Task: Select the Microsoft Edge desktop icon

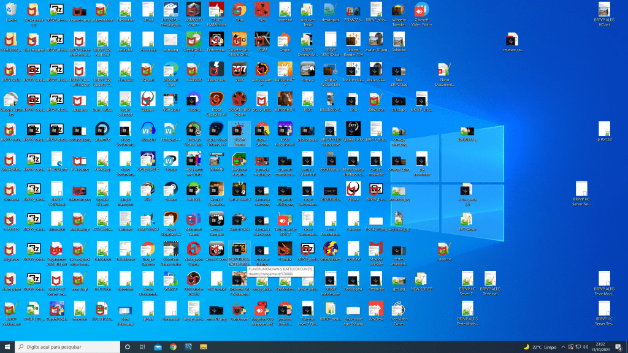Action: (170, 69)
